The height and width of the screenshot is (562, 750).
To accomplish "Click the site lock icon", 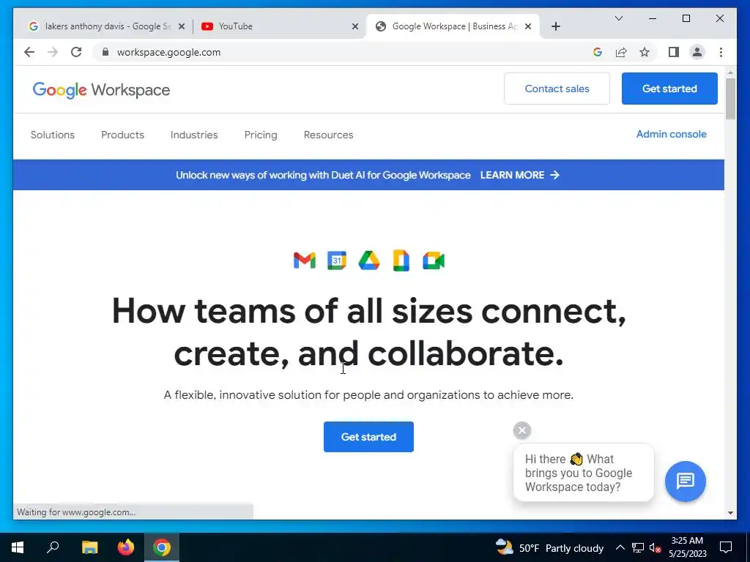I will (x=105, y=52).
